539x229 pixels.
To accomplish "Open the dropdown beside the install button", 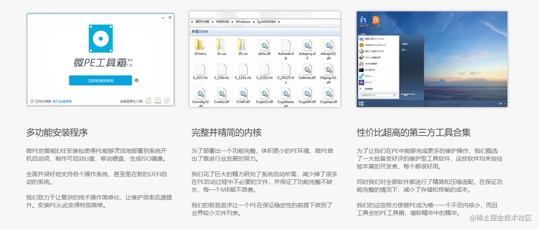I will tap(136, 80).
